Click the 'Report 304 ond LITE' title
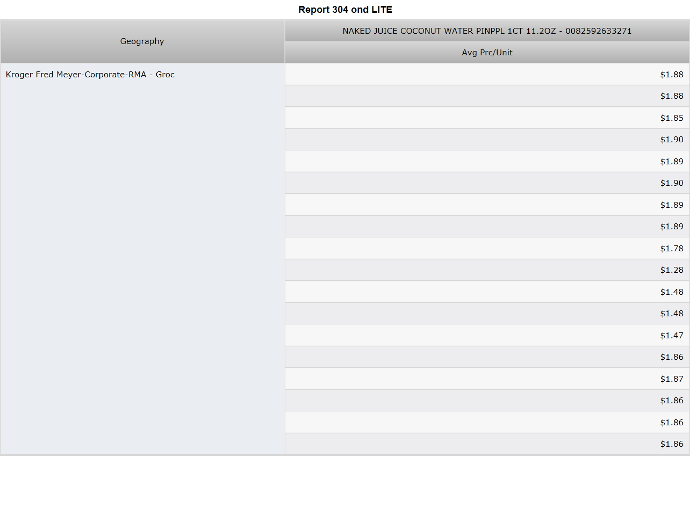 (345, 10)
